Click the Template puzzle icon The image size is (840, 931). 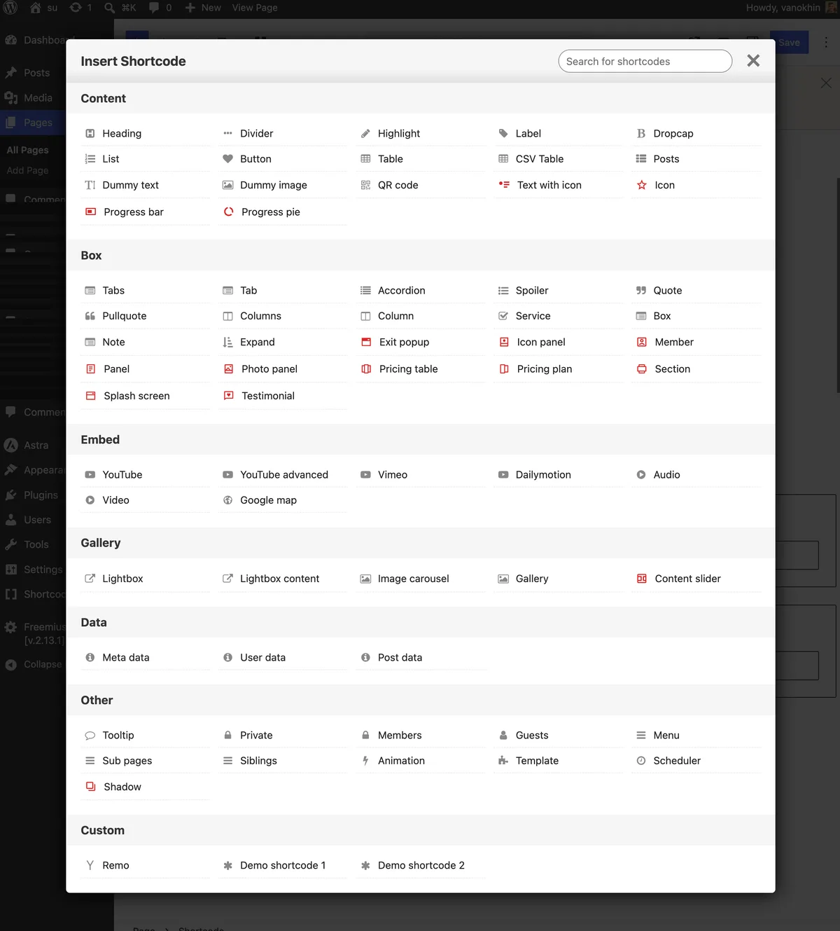pyautogui.click(x=503, y=761)
